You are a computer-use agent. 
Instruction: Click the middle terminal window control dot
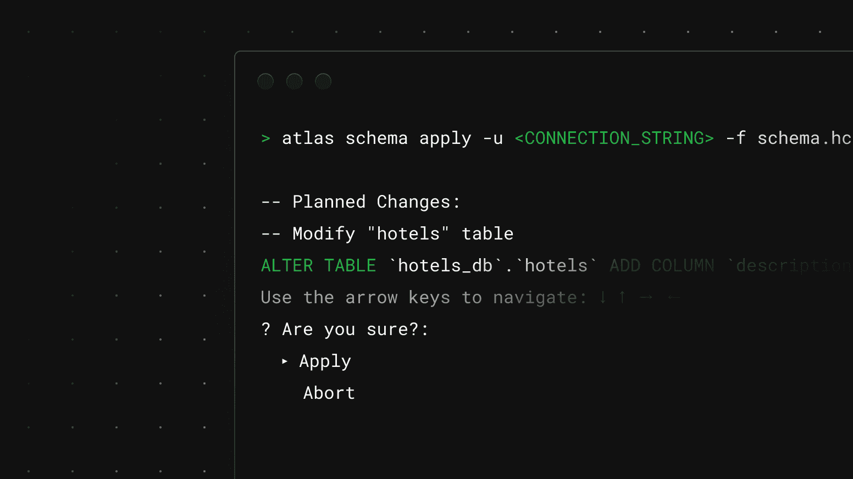295,81
